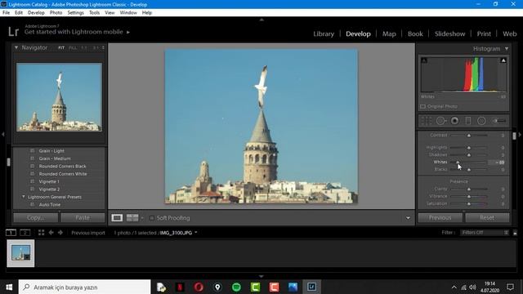This screenshot has width=523, height=294.
Task: Enable Soft Proofing checkbox
Action: (152, 218)
